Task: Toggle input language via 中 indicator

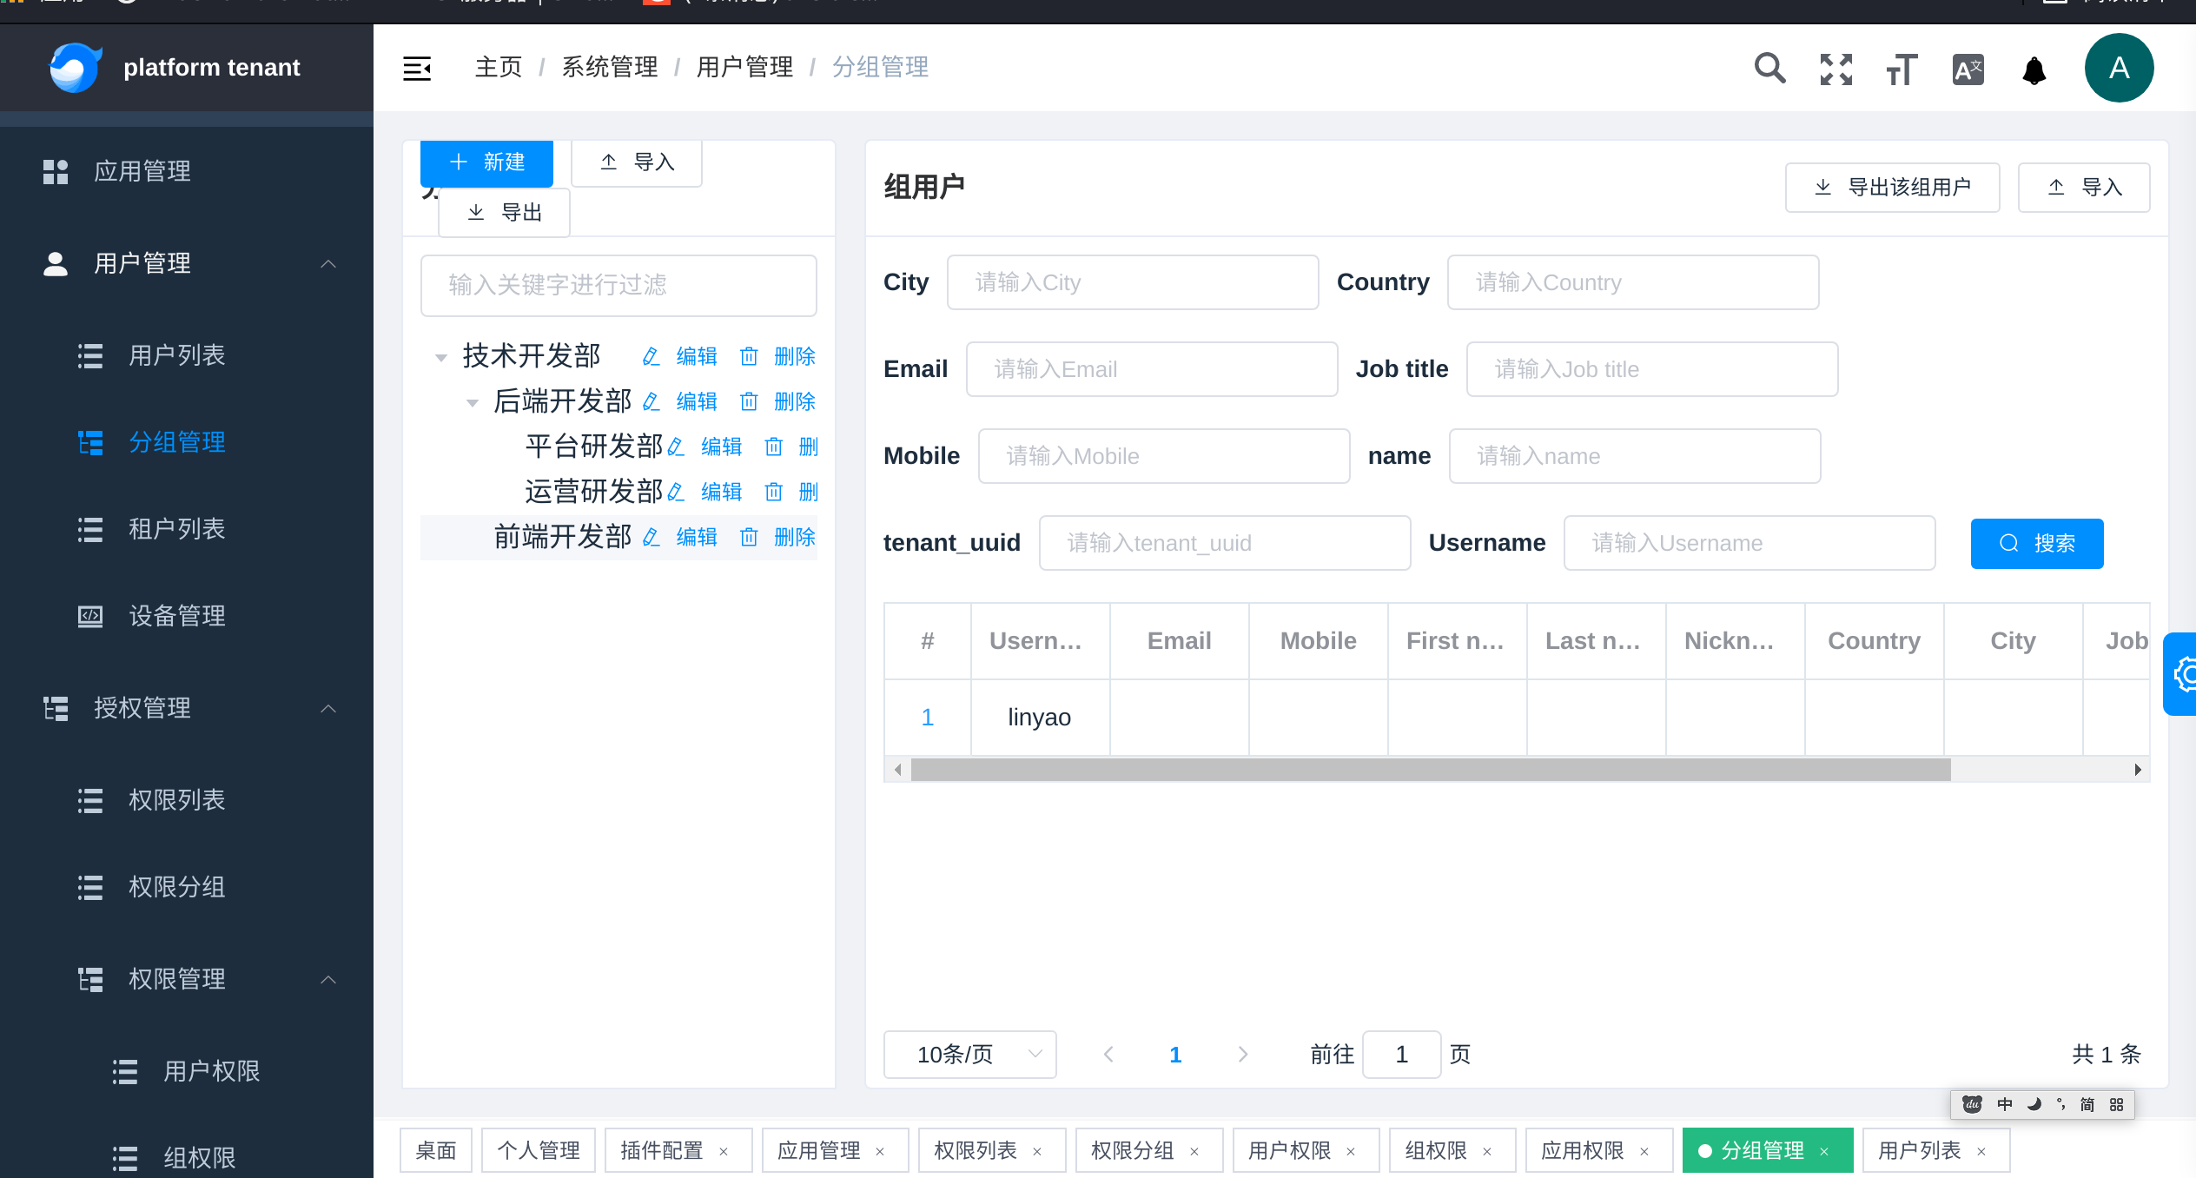Action: tap(2003, 1104)
